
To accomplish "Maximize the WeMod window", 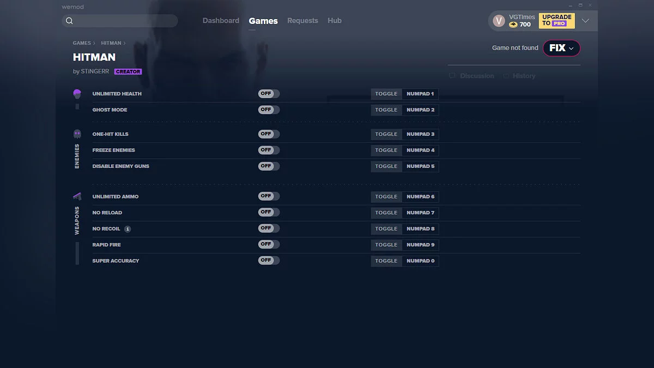I will [580, 5].
